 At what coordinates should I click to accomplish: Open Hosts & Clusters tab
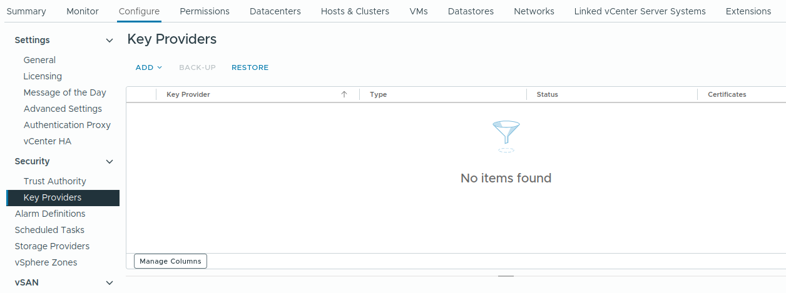click(x=355, y=11)
